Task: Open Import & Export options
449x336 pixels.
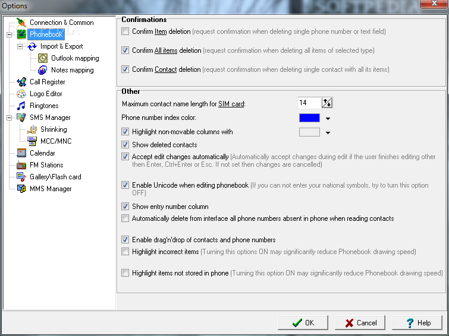Action: (62, 46)
